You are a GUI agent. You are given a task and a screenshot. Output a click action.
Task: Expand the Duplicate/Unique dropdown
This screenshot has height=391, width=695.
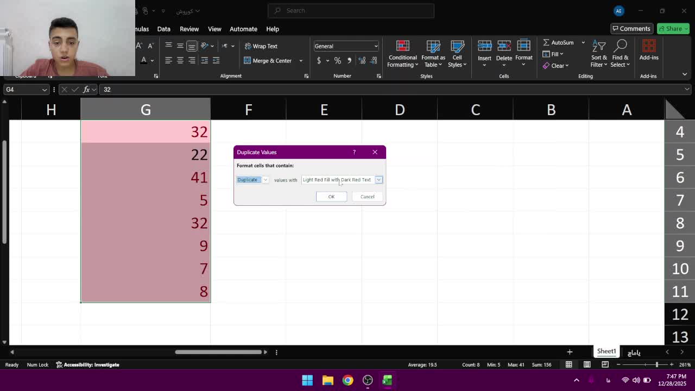(x=265, y=180)
